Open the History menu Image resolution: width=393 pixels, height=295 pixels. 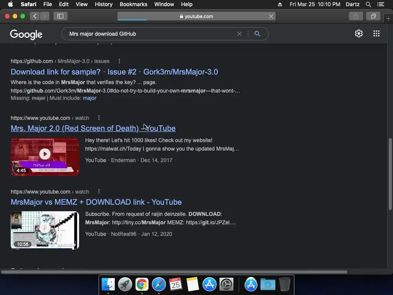104,4
